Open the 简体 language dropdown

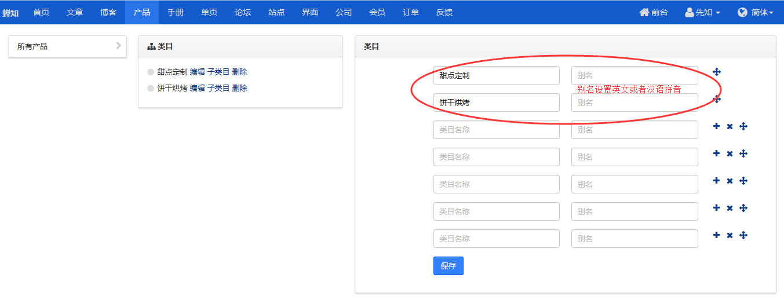click(x=756, y=12)
